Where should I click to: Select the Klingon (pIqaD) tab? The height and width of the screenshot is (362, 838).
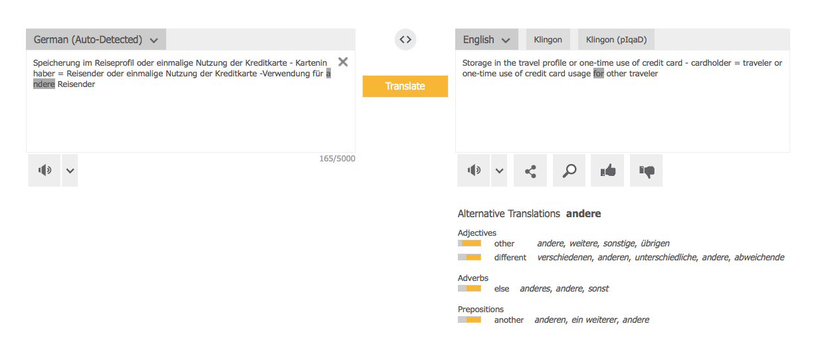tap(617, 40)
